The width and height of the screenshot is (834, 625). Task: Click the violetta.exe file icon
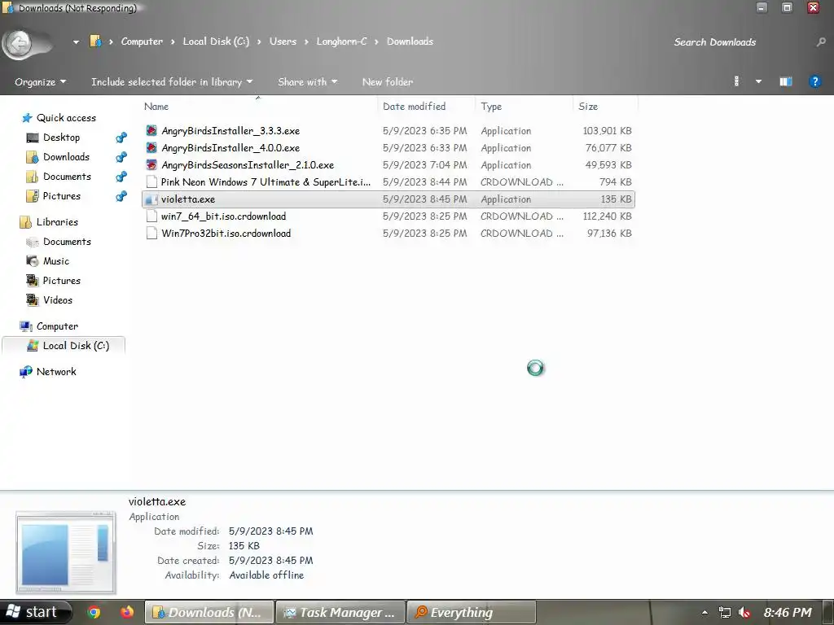coord(151,199)
